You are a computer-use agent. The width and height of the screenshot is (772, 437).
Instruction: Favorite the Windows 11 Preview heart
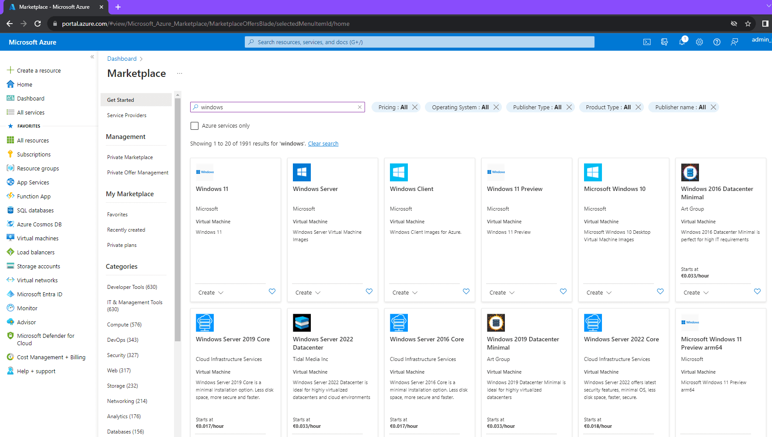(x=563, y=291)
